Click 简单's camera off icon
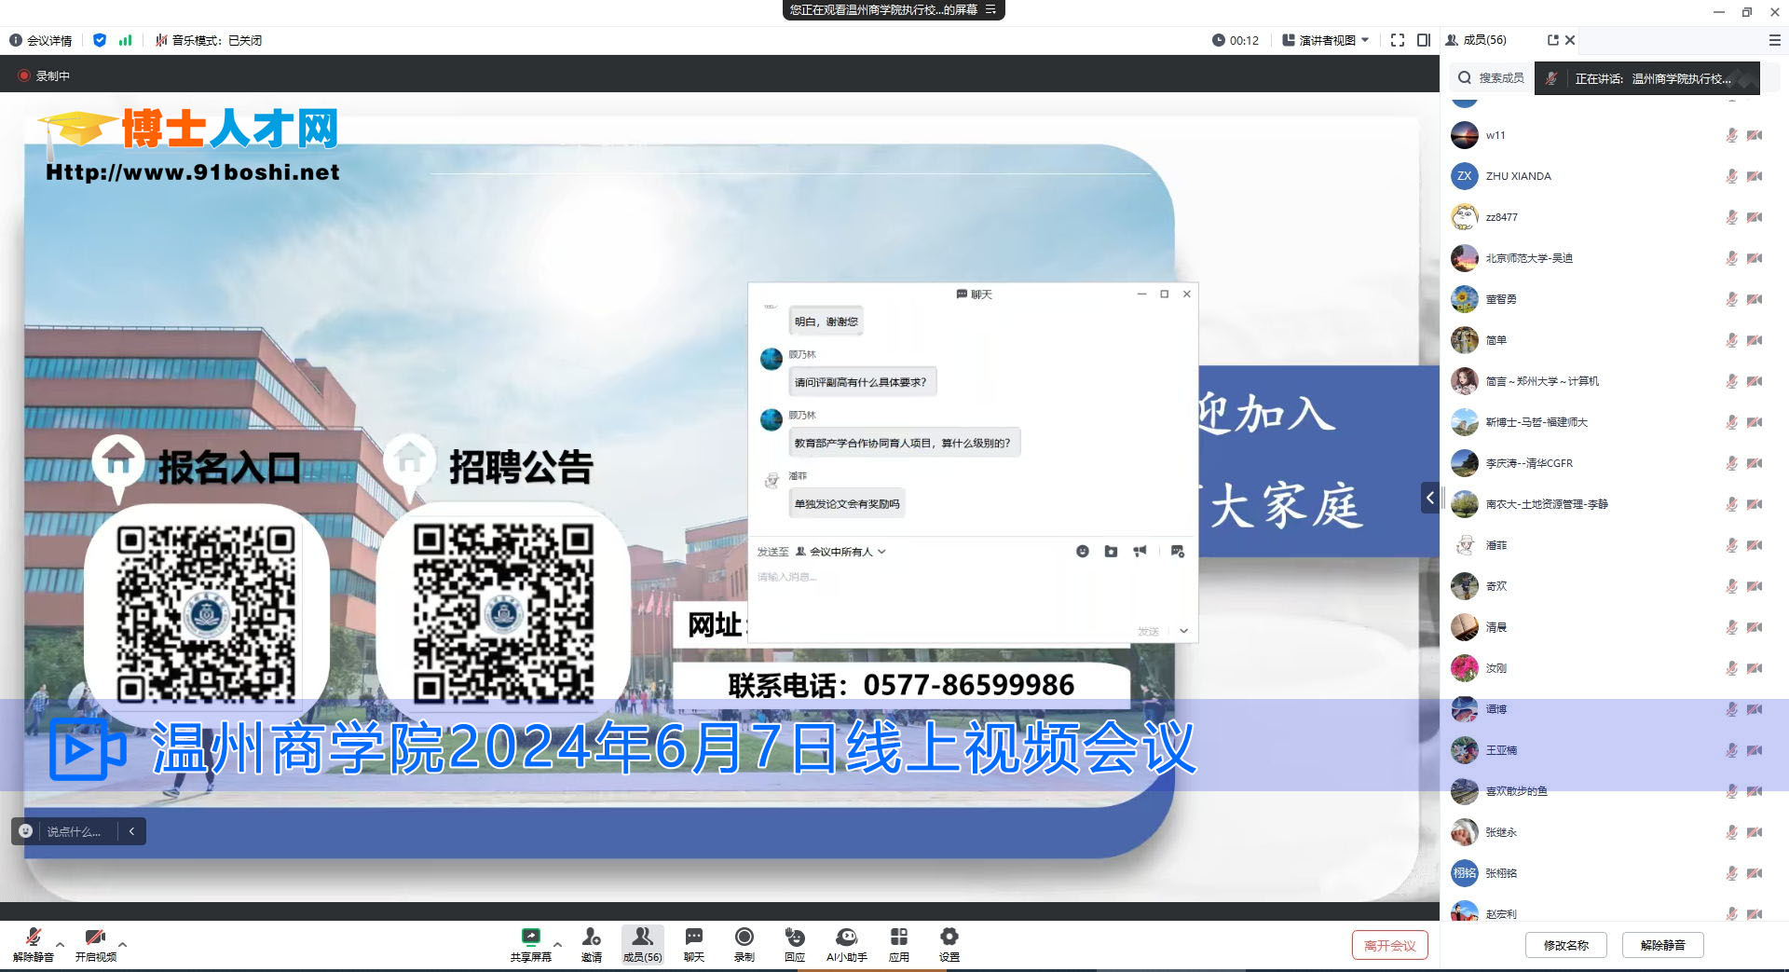Screen dimensions: 1789x972 (x=1755, y=340)
